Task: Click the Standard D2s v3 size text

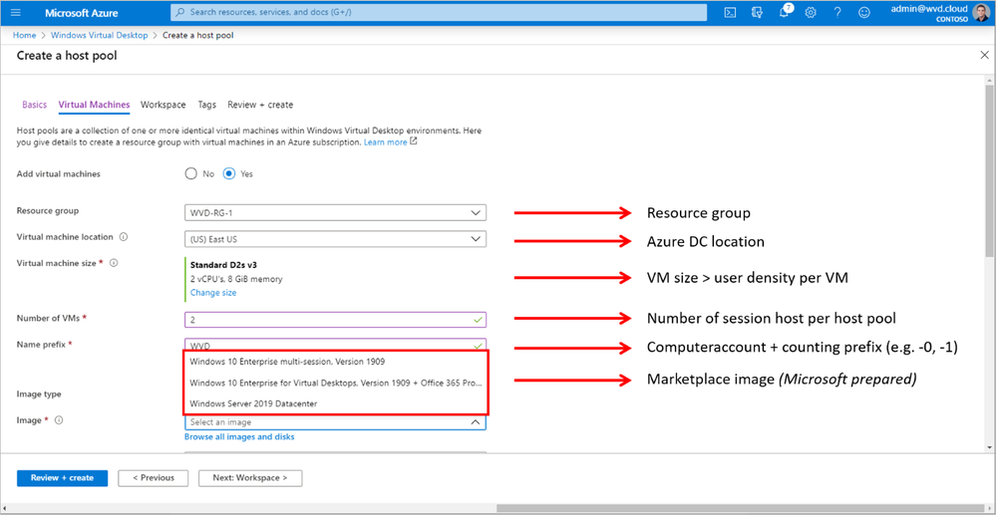Action: (x=221, y=265)
